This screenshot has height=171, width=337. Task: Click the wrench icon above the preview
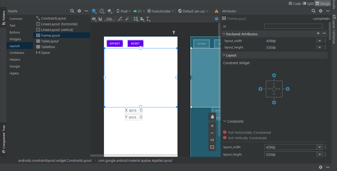pyautogui.click(x=174, y=32)
